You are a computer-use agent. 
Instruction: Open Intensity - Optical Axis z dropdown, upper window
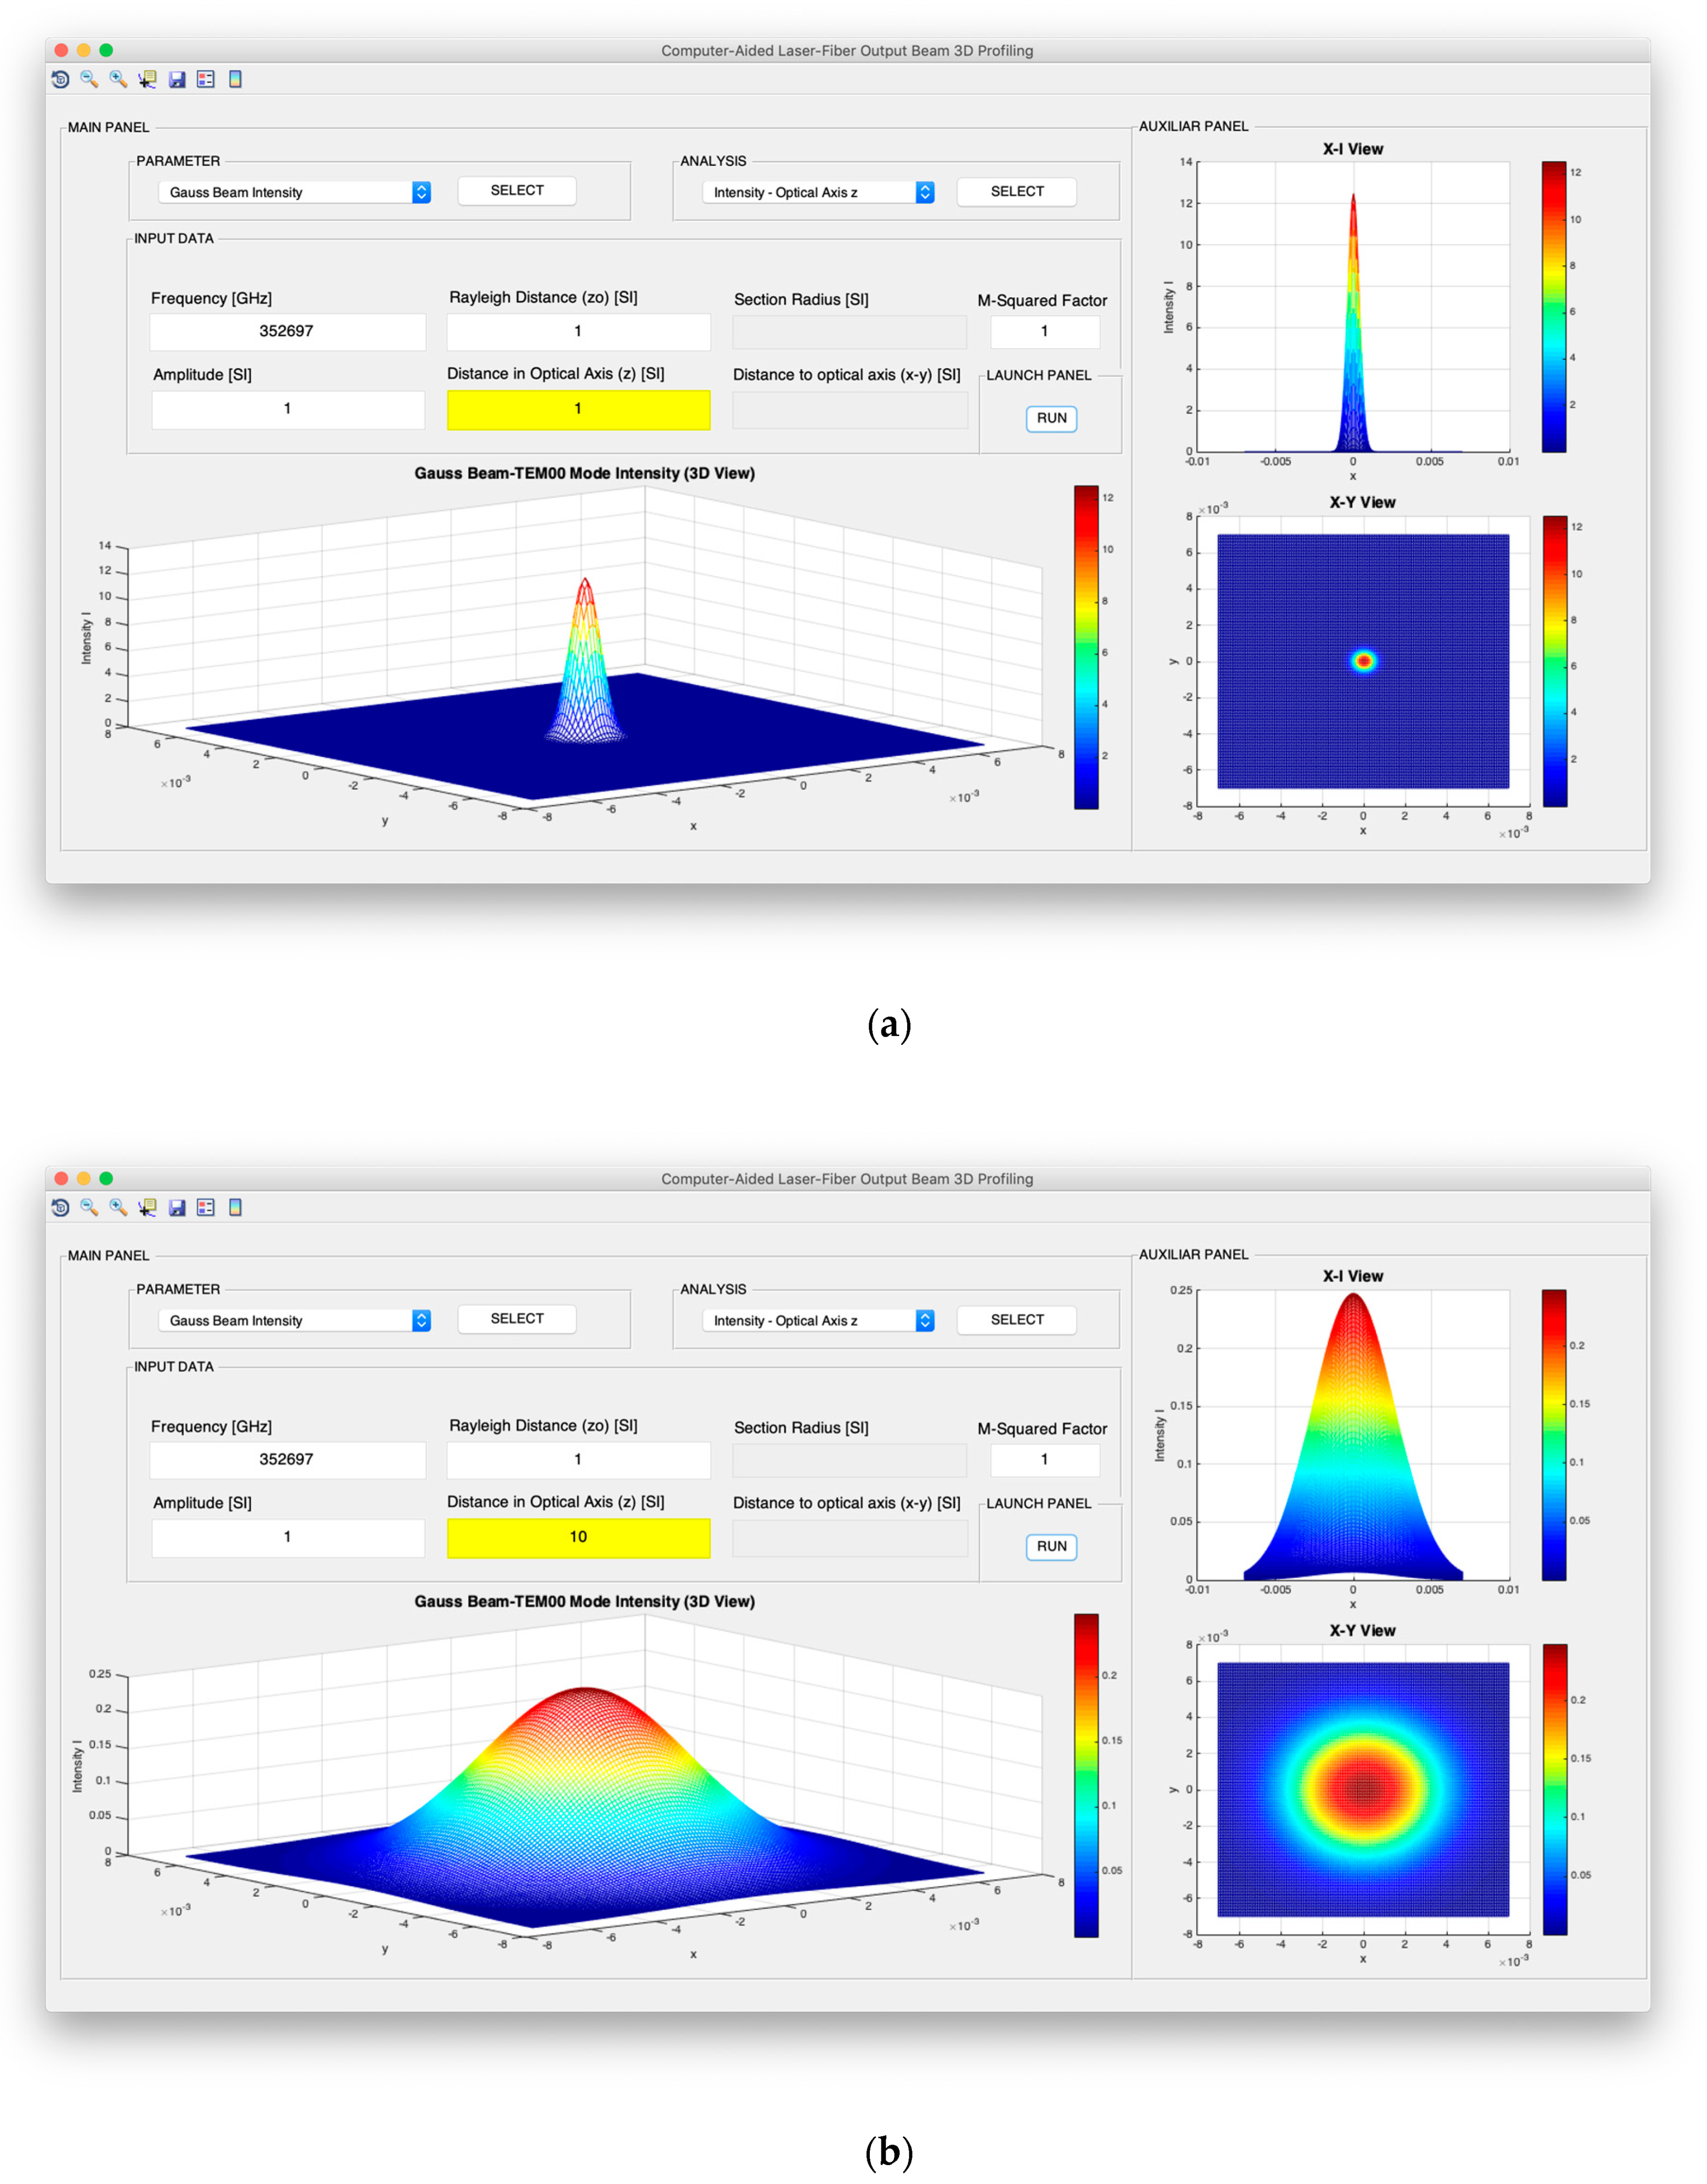click(x=817, y=192)
